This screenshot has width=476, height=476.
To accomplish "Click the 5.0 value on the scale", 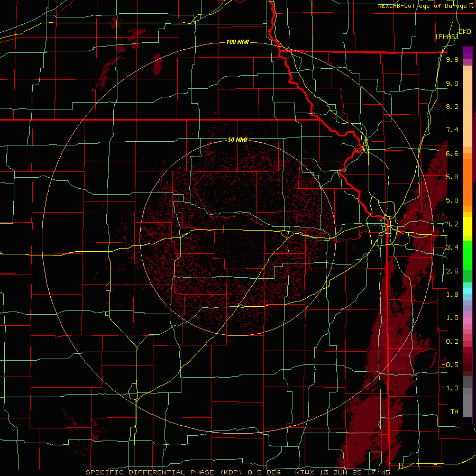I will click(452, 200).
